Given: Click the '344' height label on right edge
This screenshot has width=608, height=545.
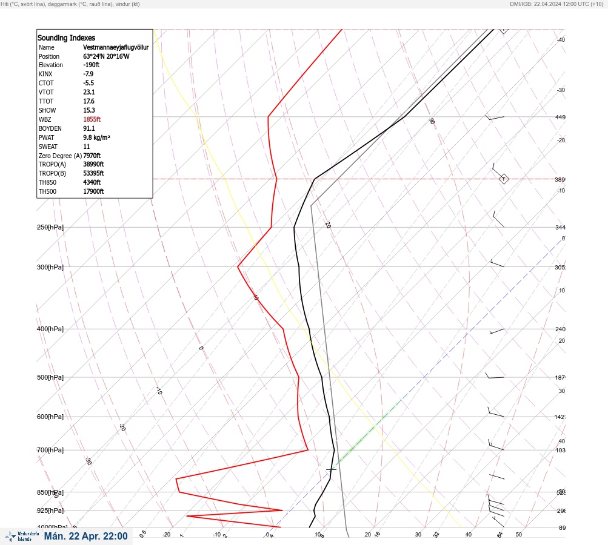Looking at the screenshot, I should [x=560, y=227].
